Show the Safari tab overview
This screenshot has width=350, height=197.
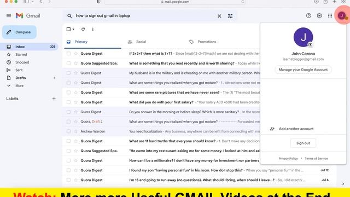click(x=343, y=2)
